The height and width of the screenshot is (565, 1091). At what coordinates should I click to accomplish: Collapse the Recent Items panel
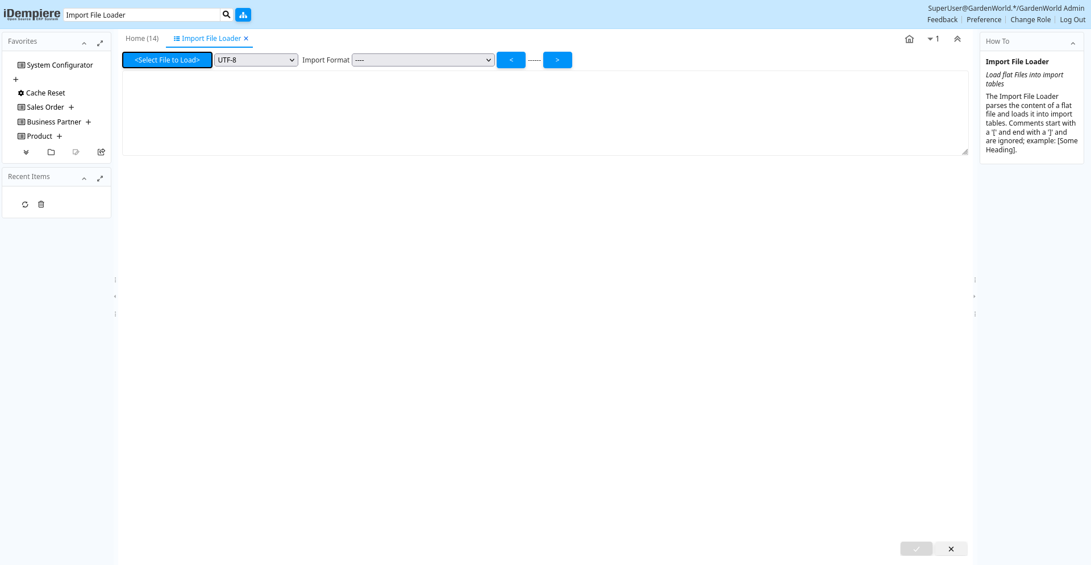[x=84, y=178]
